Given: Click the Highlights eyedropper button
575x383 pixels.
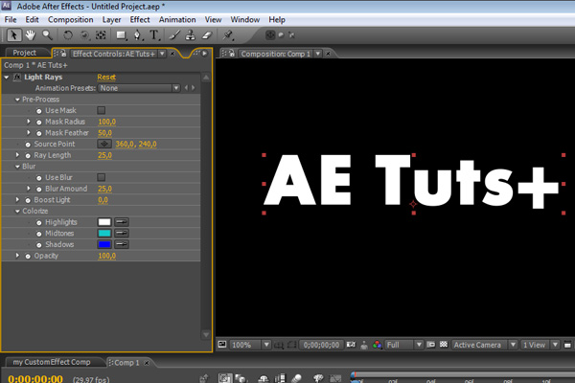Looking at the screenshot, I should [122, 222].
